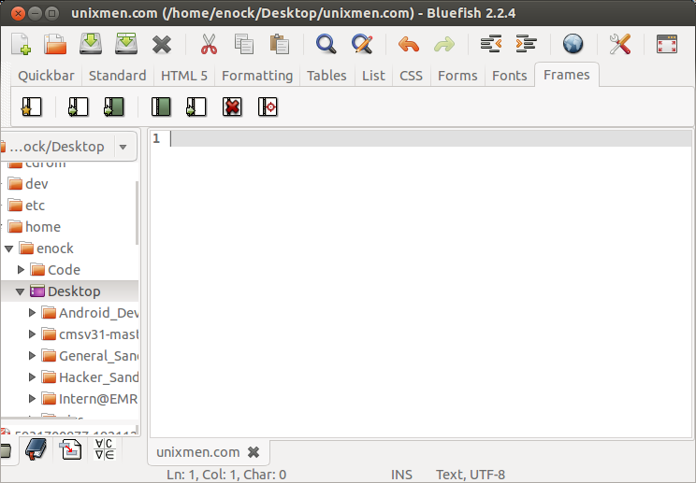Open the directory path dropdown

[x=123, y=147]
